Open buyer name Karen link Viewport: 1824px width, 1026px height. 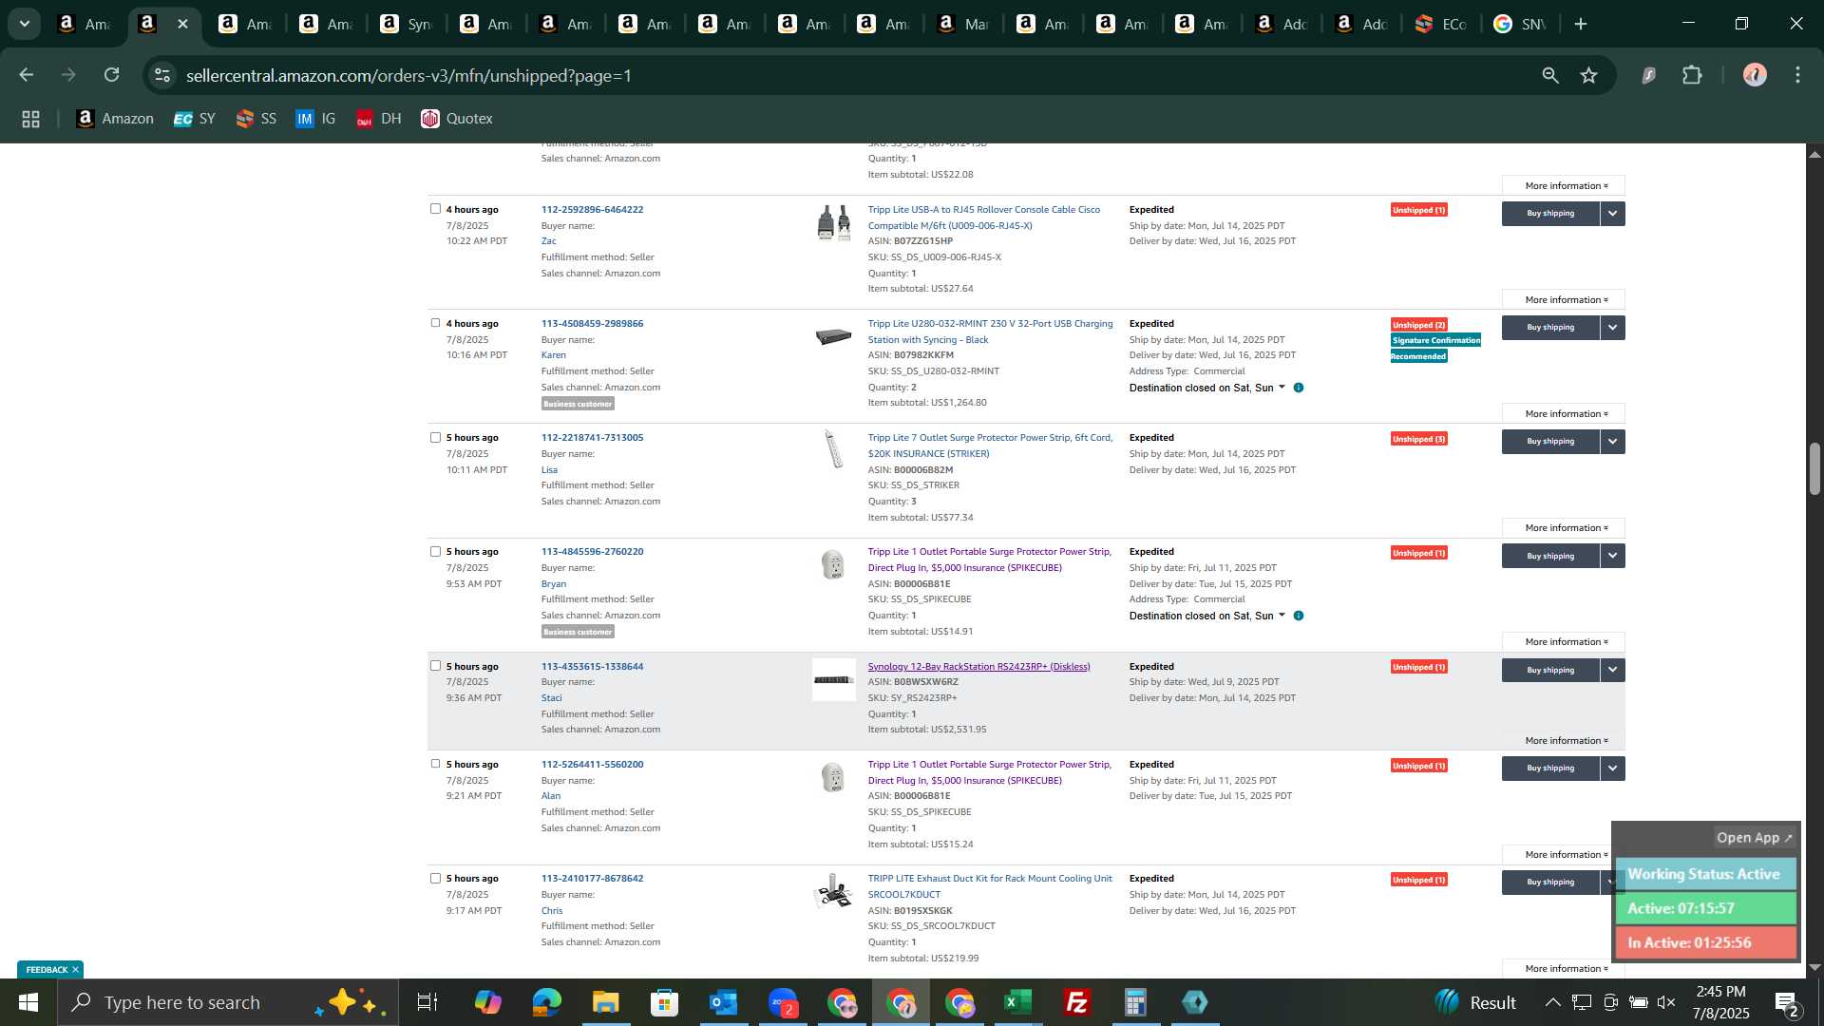(553, 355)
